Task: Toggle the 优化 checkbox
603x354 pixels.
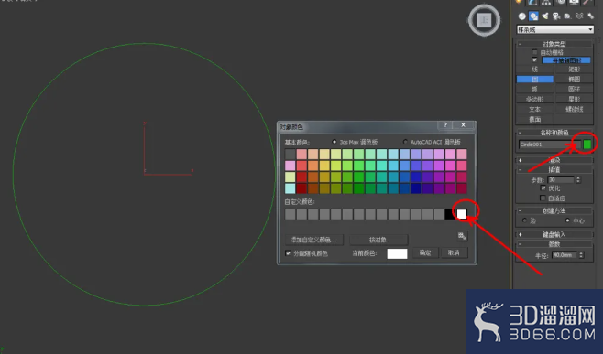Action: point(543,188)
